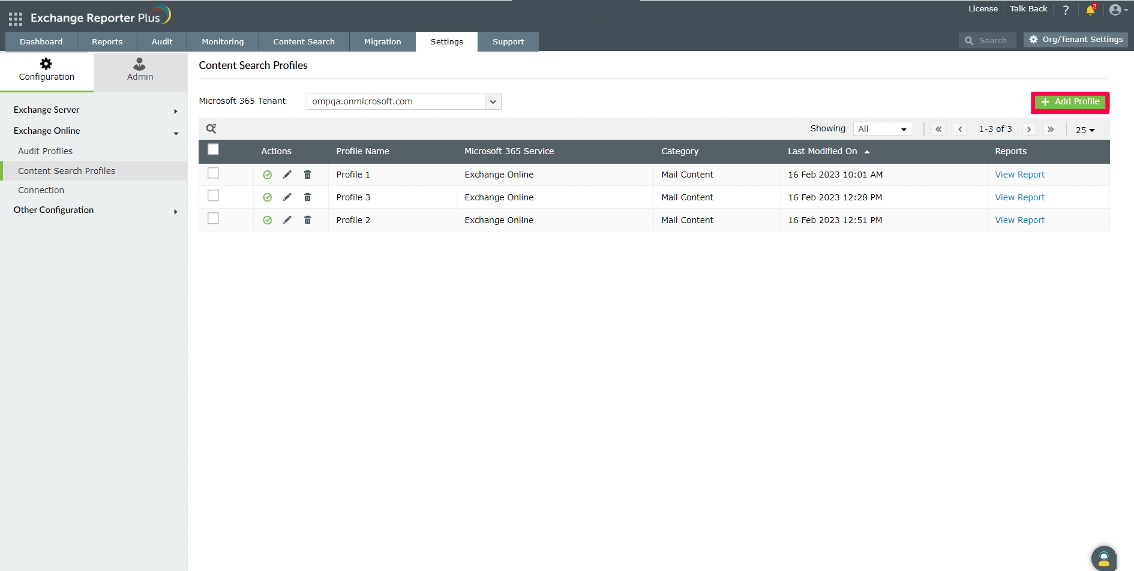
Task: Enable Profile 1 using its green check icon
Action: coord(267,175)
